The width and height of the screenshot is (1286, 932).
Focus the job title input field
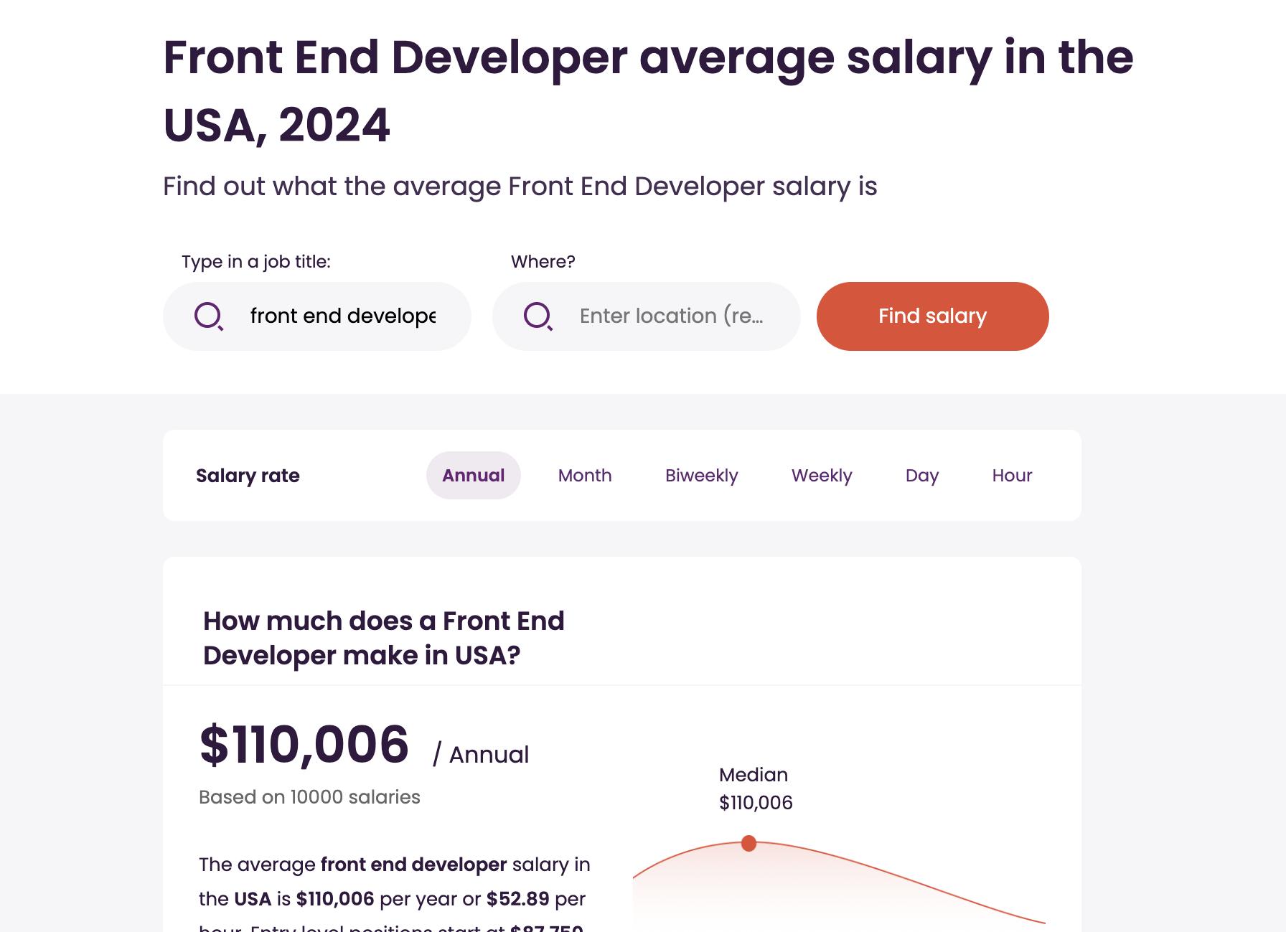(342, 316)
